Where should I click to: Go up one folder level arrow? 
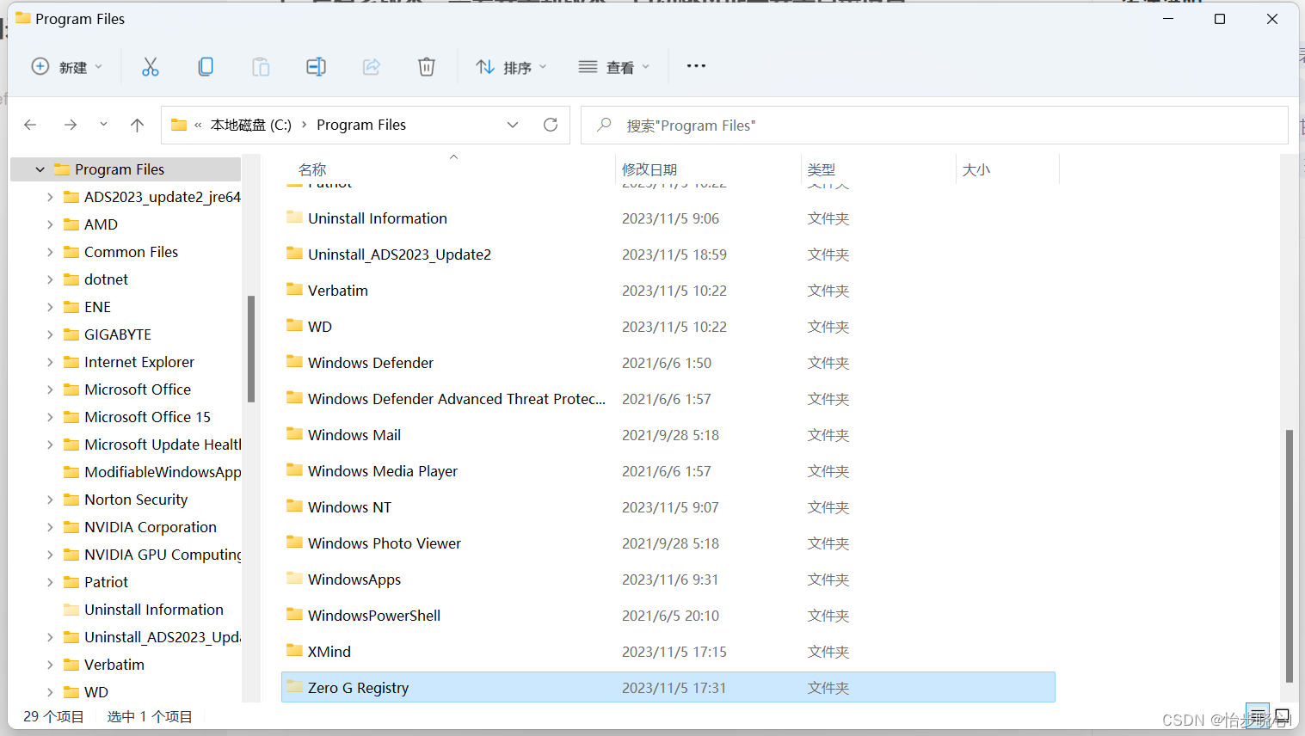pyautogui.click(x=137, y=125)
